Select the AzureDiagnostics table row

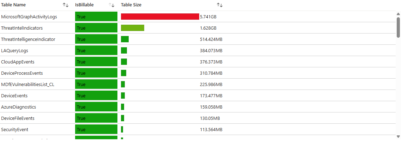point(18,107)
